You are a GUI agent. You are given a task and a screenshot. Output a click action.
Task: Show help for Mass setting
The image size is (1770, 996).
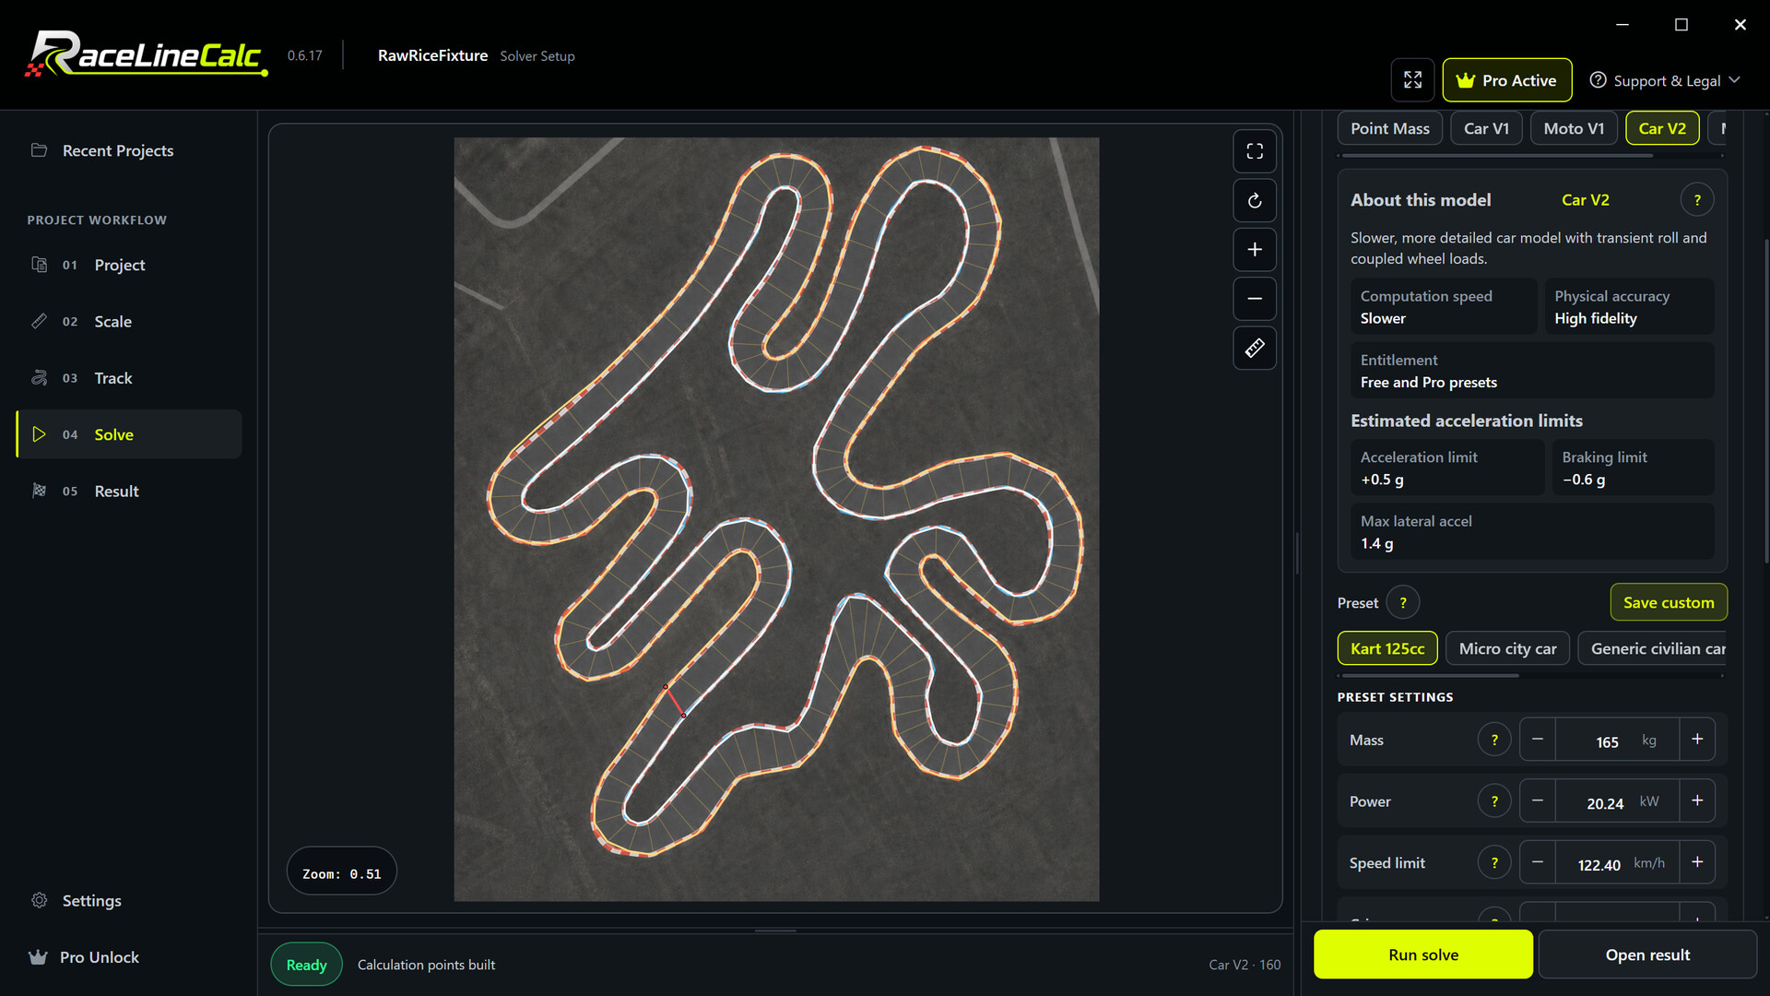pos(1494,740)
